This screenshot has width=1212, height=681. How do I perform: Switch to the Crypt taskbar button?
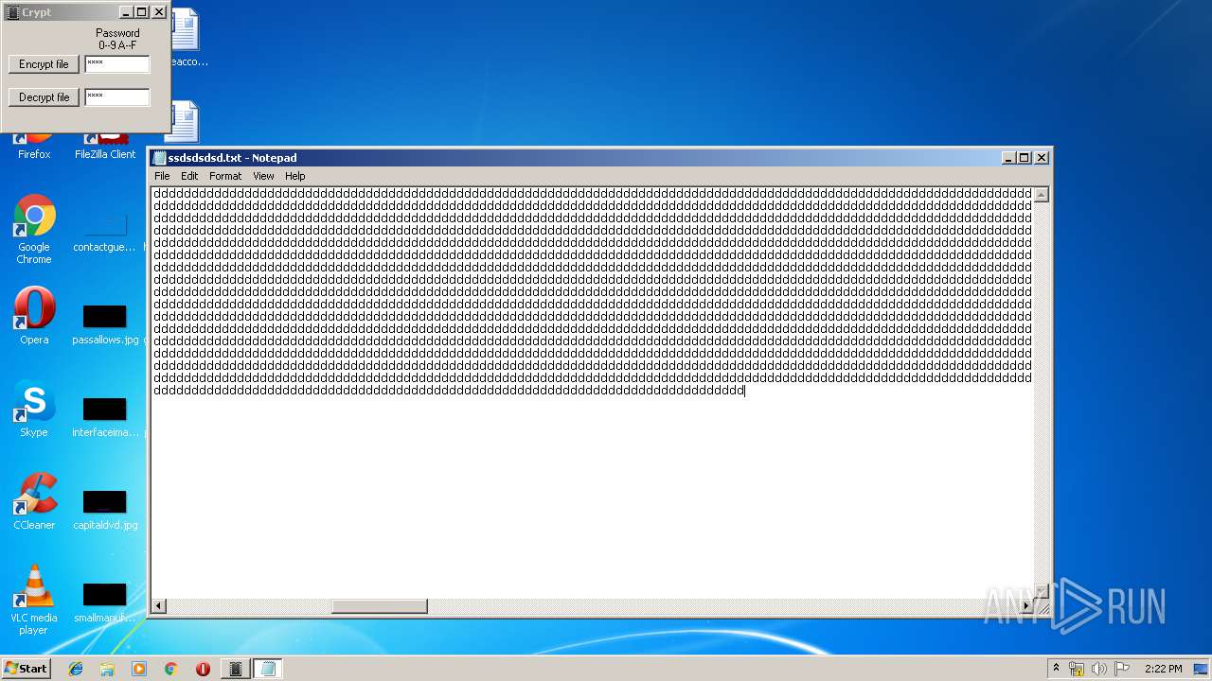point(236,669)
